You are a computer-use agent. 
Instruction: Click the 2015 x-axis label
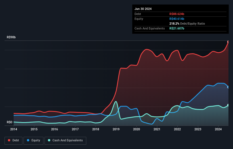34,129
